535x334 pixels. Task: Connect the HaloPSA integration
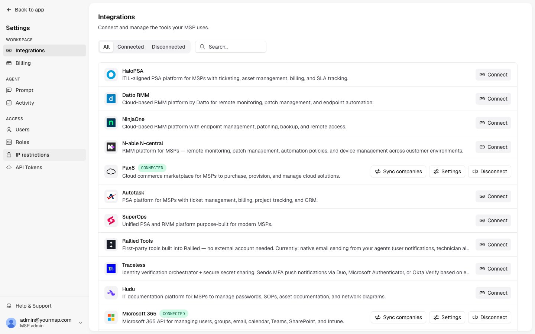coord(493,75)
